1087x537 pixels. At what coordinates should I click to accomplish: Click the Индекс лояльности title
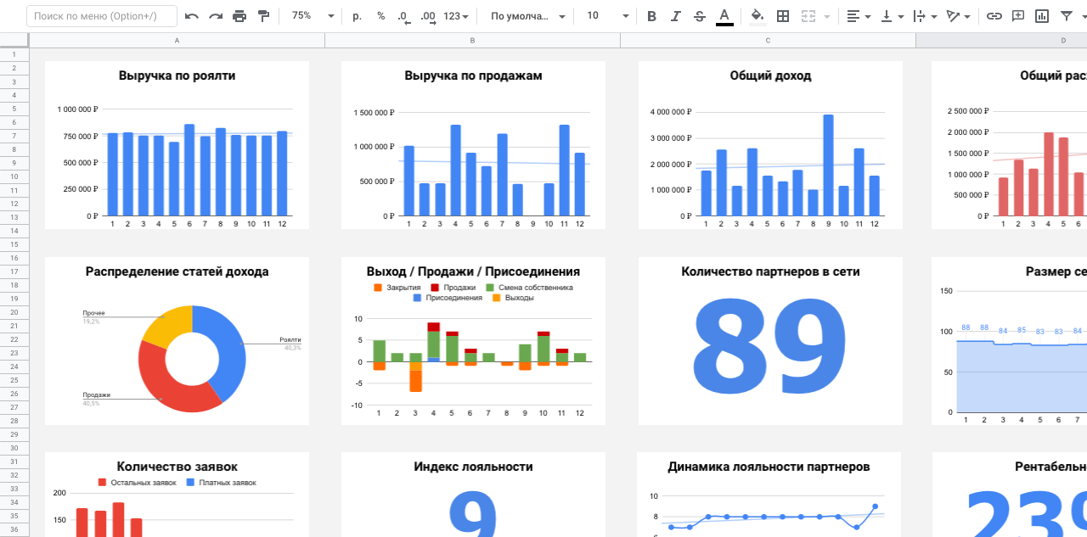click(473, 467)
